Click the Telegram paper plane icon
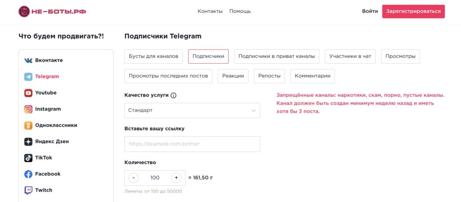 [28, 76]
